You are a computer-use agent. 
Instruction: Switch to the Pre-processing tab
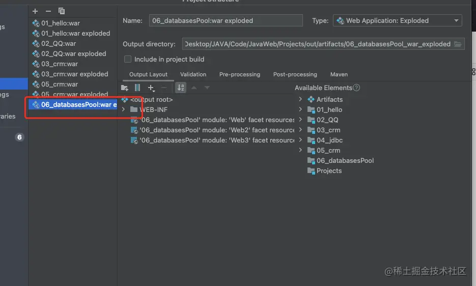tap(239, 74)
